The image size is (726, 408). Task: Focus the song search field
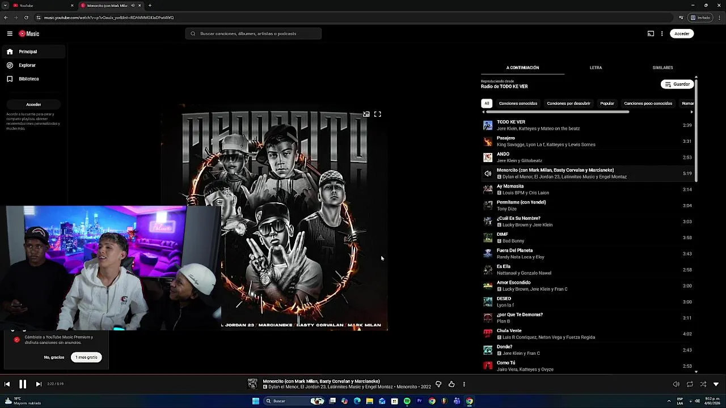coord(254,33)
